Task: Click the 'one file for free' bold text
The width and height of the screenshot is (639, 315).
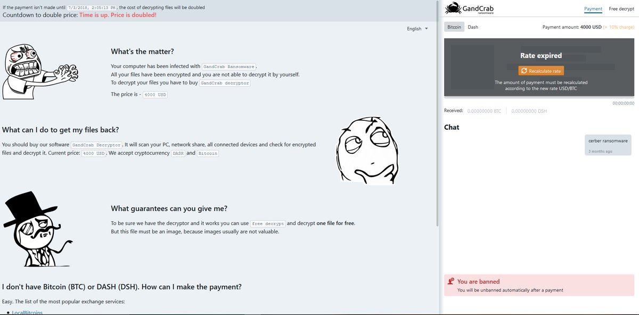Action: (x=335, y=223)
